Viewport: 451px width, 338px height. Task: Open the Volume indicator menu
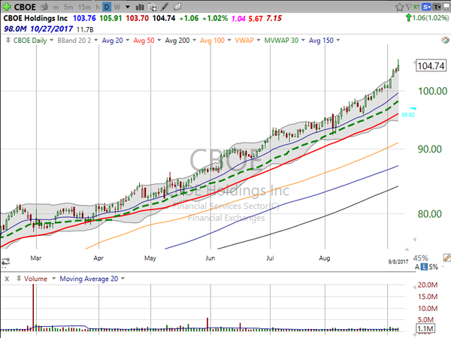point(53,279)
